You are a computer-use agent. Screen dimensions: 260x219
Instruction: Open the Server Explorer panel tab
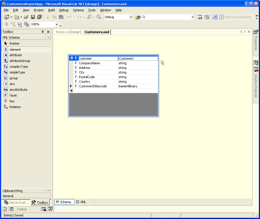16,203
